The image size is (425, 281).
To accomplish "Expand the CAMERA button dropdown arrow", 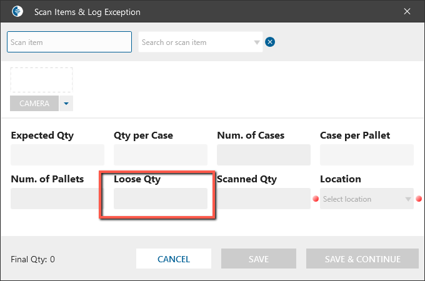I will click(x=66, y=104).
